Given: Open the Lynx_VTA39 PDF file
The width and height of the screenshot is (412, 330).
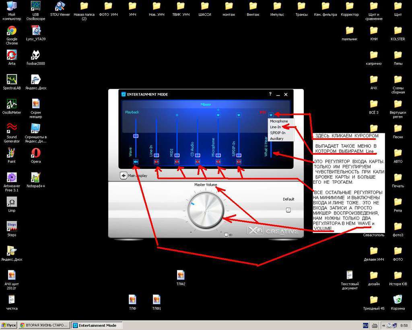Looking at the screenshot, I should [35, 33].
